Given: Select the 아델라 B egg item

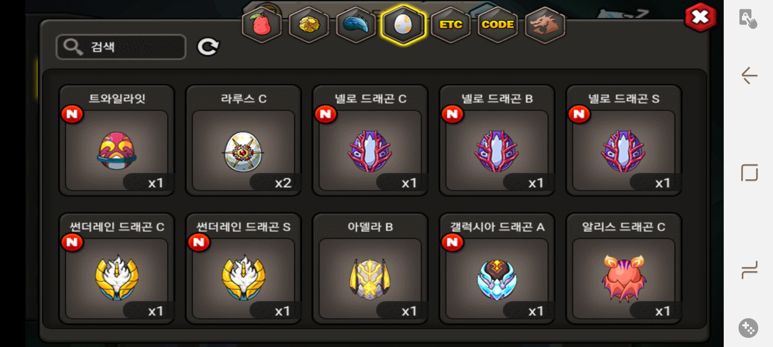Looking at the screenshot, I should pyautogui.click(x=370, y=268).
